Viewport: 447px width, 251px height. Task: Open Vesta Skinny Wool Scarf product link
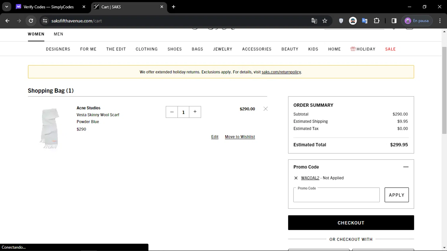98,115
